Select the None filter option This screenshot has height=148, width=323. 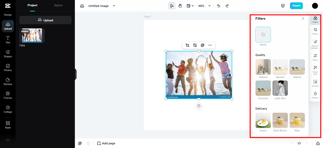point(263,35)
